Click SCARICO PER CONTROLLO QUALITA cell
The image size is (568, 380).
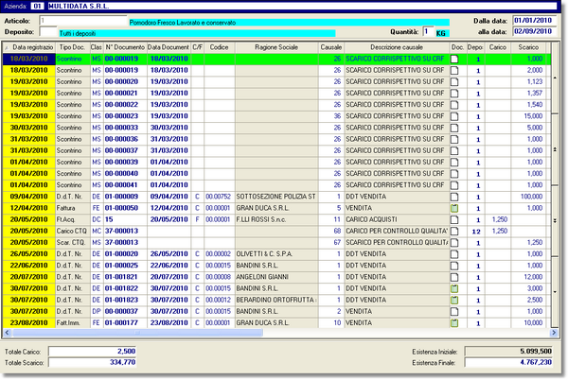tap(397, 243)
